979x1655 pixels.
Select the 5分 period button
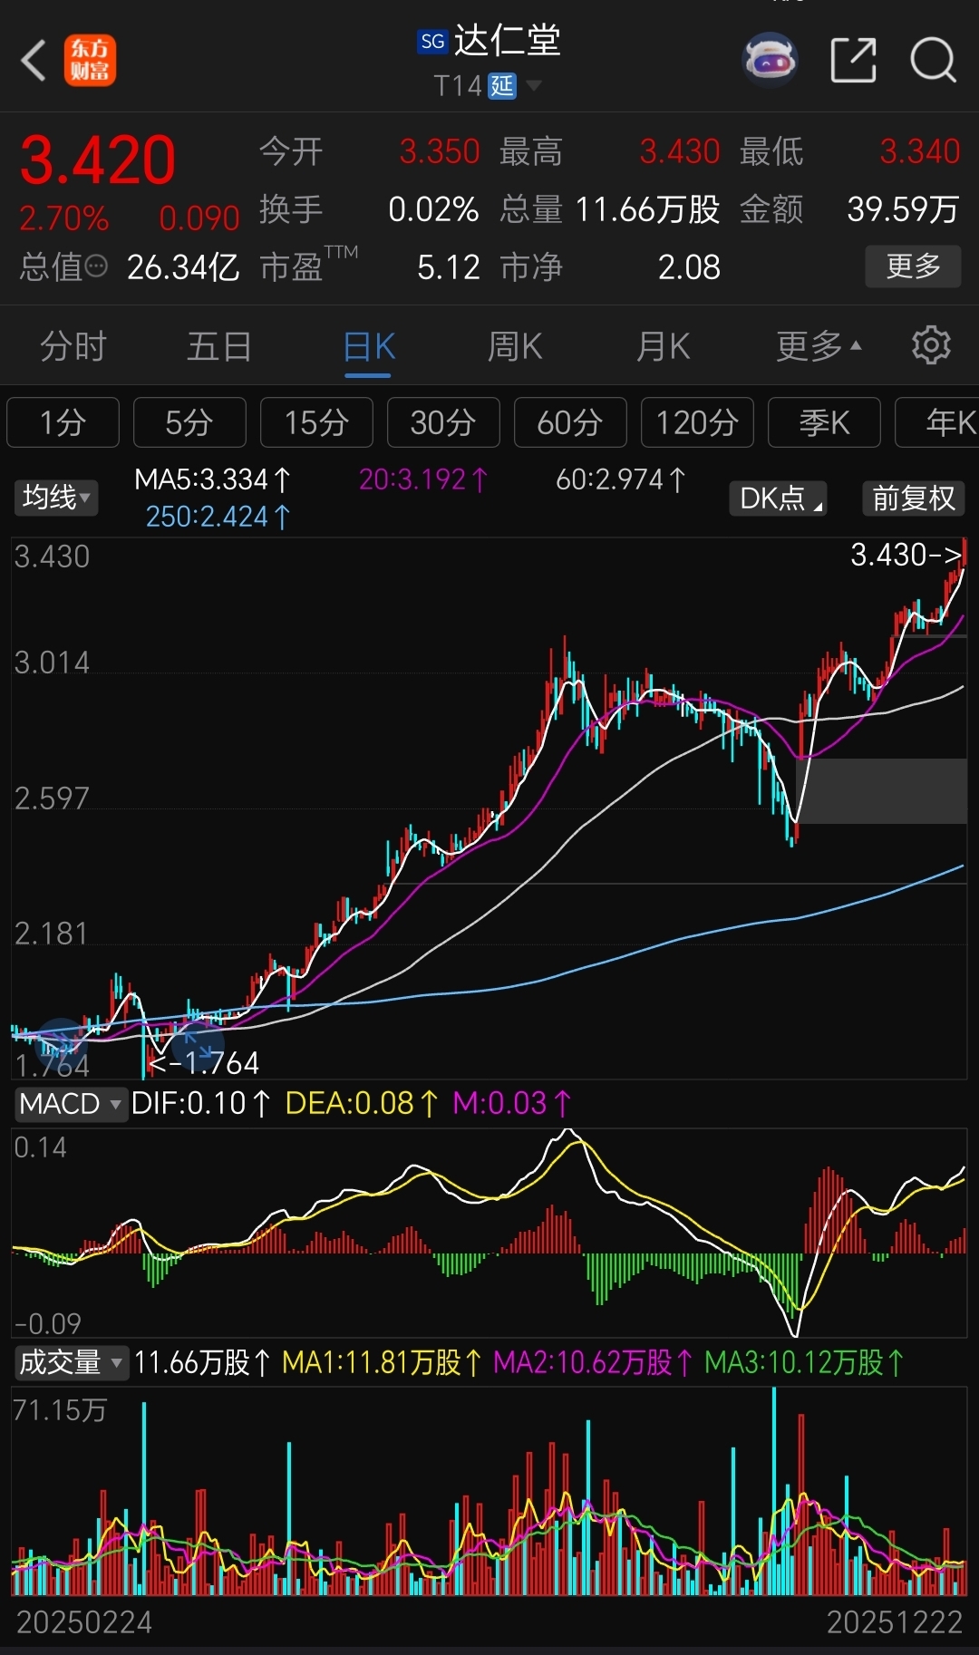pos(189,422)
